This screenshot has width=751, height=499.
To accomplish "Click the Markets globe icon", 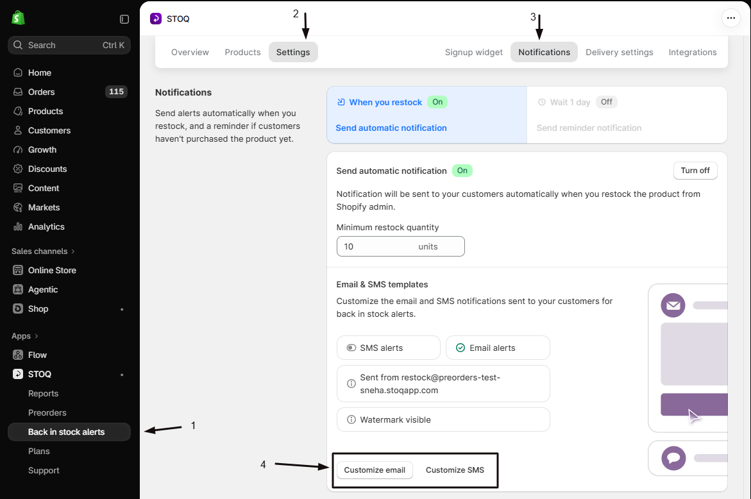I will click(x=18, y=207).
